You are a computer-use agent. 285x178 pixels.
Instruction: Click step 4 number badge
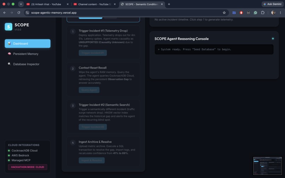[73, 143]
